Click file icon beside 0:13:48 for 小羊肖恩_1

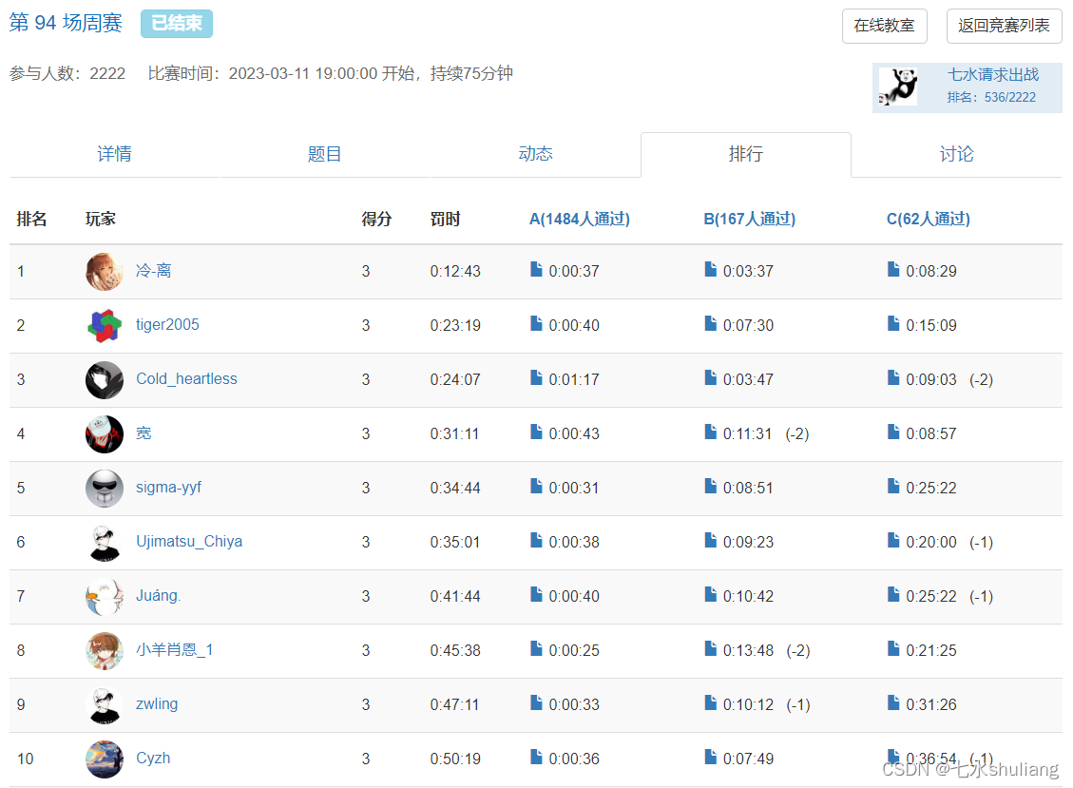710,648
